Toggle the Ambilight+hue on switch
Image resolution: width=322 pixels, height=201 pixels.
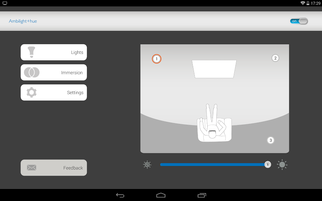click(299, 21)
